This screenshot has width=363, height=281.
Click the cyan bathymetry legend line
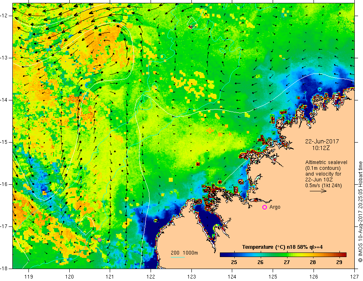pos(178,257)
